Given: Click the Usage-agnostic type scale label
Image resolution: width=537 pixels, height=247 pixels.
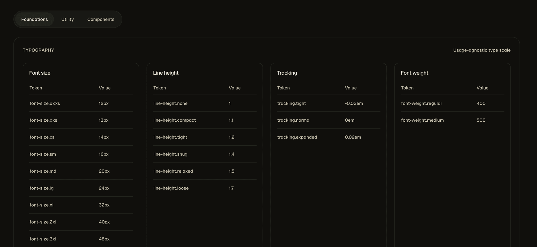Looking at the screenshot, I should (481, 50).
